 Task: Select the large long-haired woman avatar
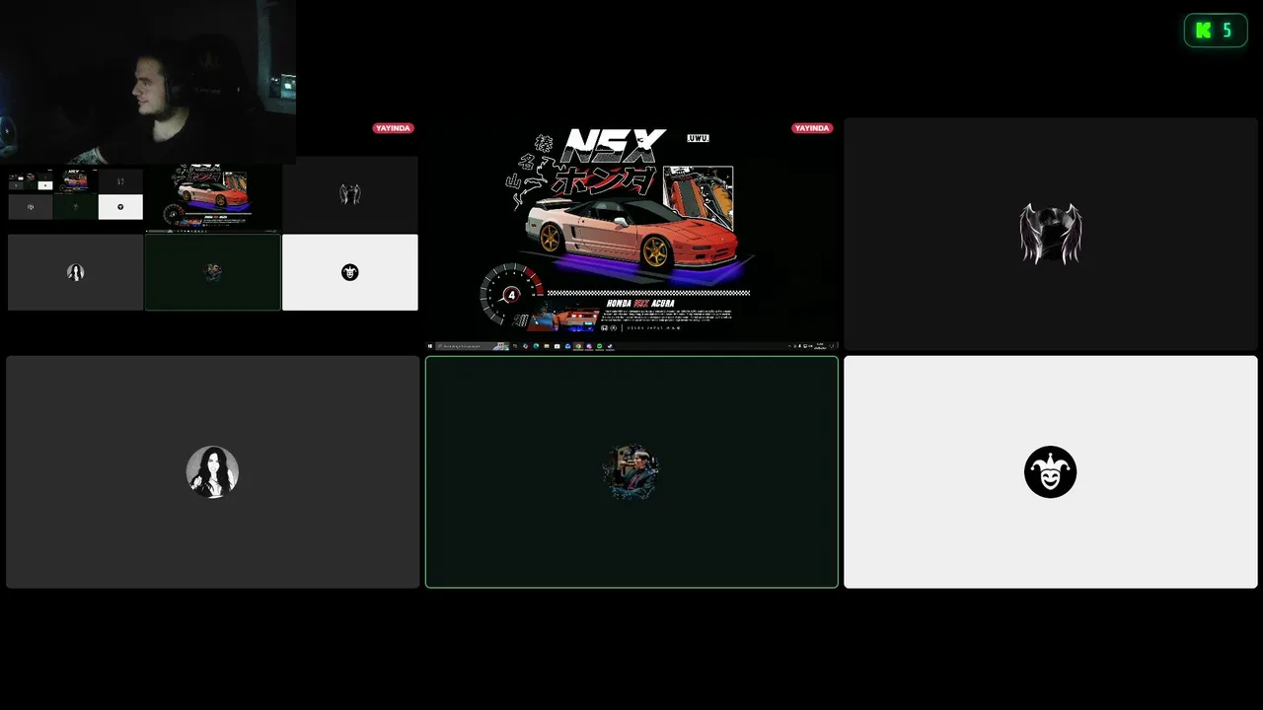pyautogui.click(x=212, y=471)
